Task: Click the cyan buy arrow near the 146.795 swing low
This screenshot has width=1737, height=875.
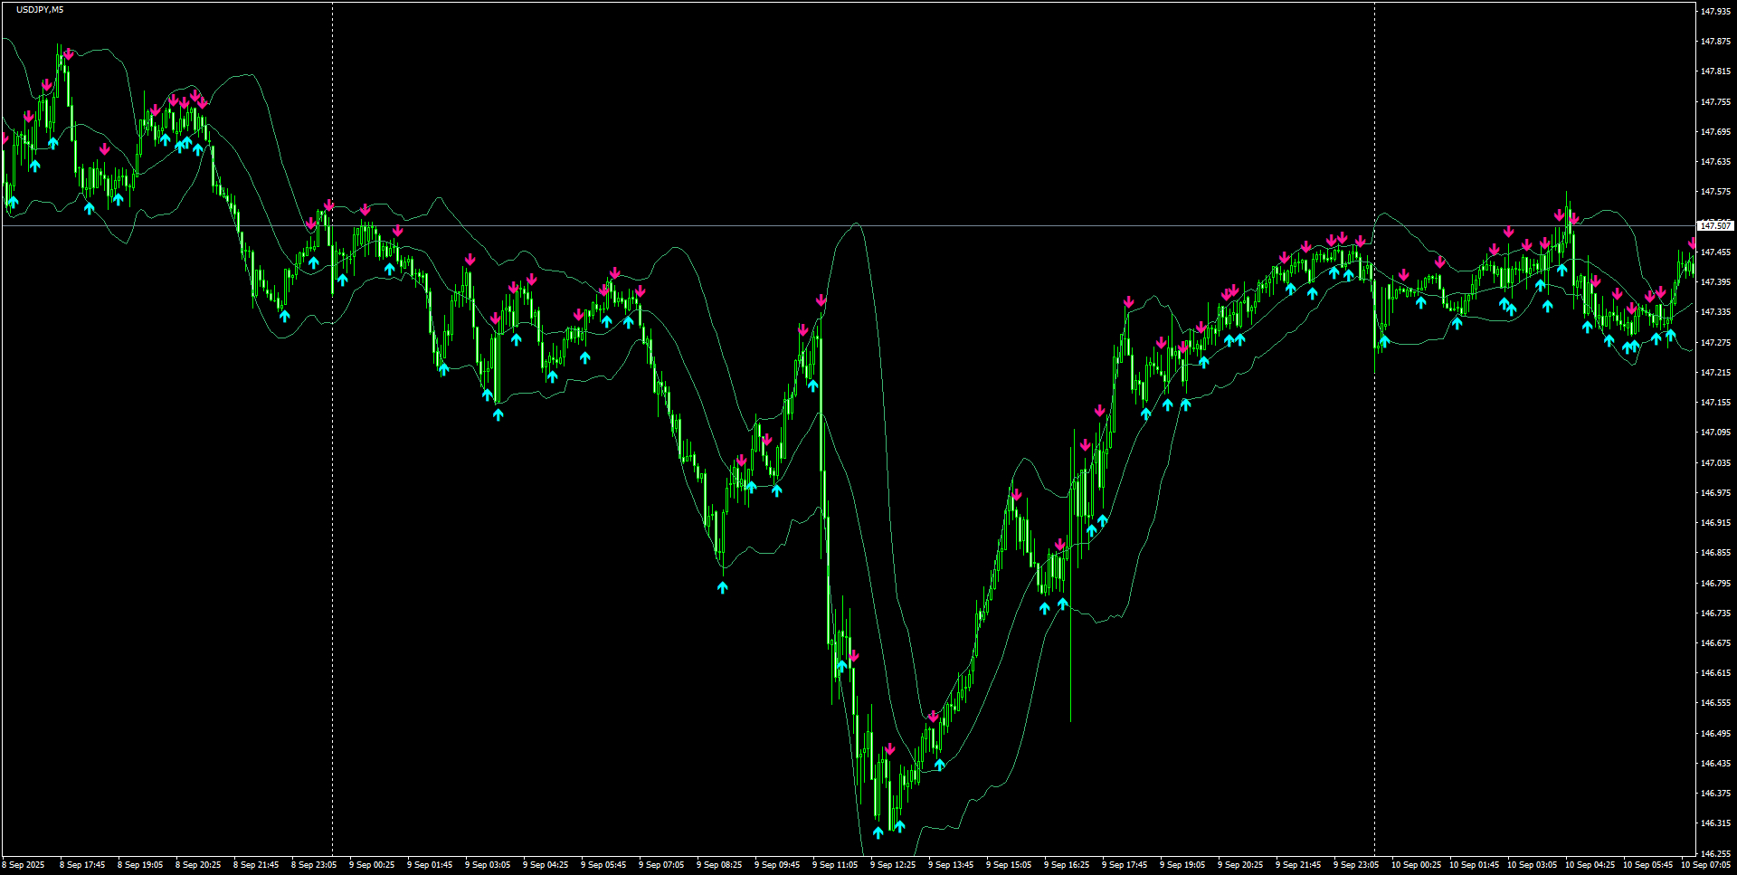Action: pyautogui.click(x=722, y=586)
